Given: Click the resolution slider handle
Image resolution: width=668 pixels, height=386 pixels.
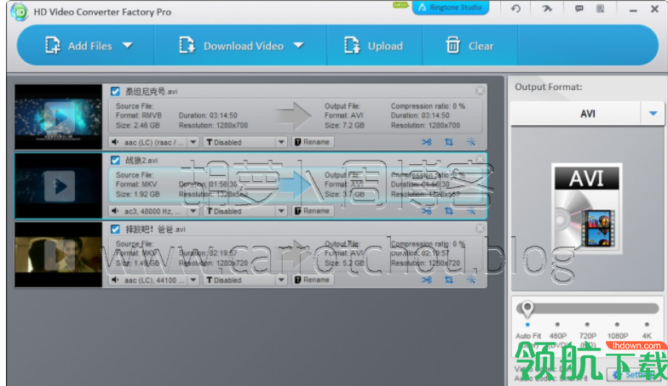Looking at the screenshot, I should tap(527, 309).
